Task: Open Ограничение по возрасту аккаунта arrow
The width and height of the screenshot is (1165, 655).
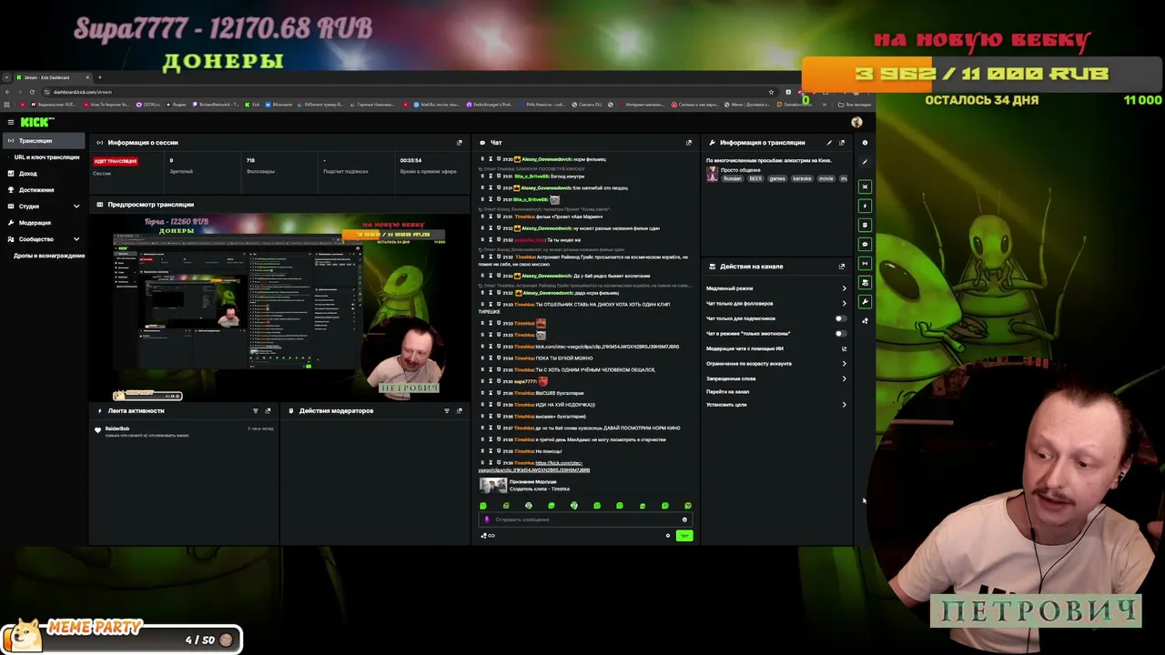Action: click(844, 364)
